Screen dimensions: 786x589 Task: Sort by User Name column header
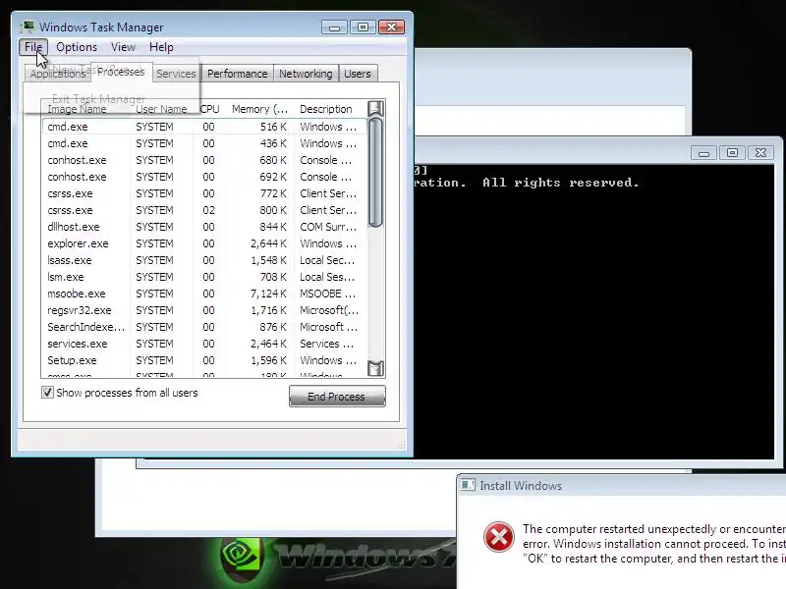tap(163, 109)
